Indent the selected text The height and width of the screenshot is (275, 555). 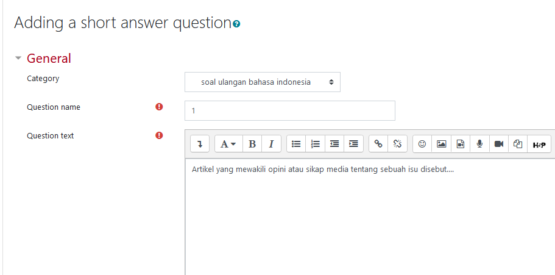[353, 144]
